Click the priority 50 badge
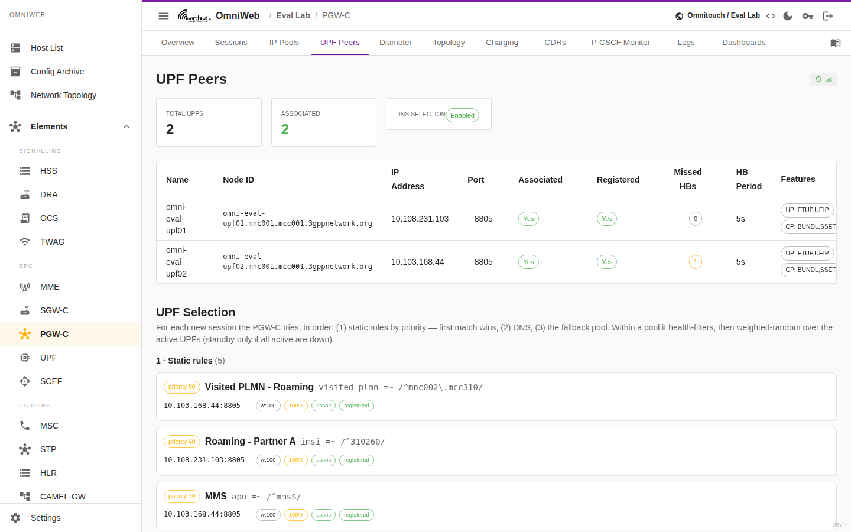This screenshot has width=851, height=532. 181,387
